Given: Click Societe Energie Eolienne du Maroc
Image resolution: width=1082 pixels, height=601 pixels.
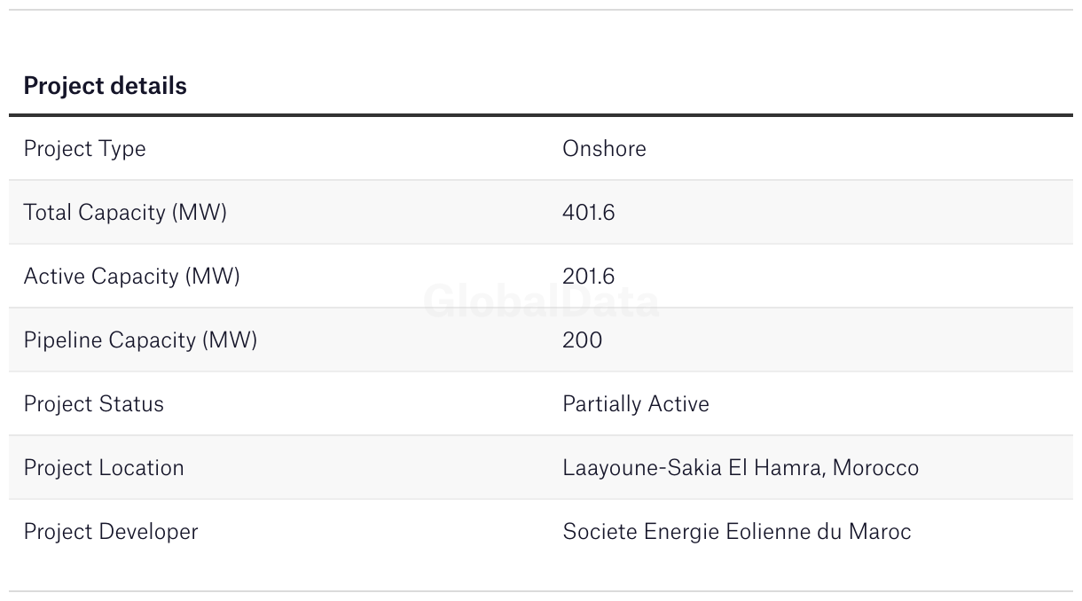Looking at the screenshot, I should pyautogui.click(x=736, y=531).
